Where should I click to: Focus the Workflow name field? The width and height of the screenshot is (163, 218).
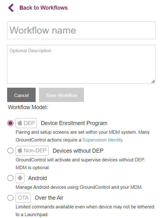[81, 30]
